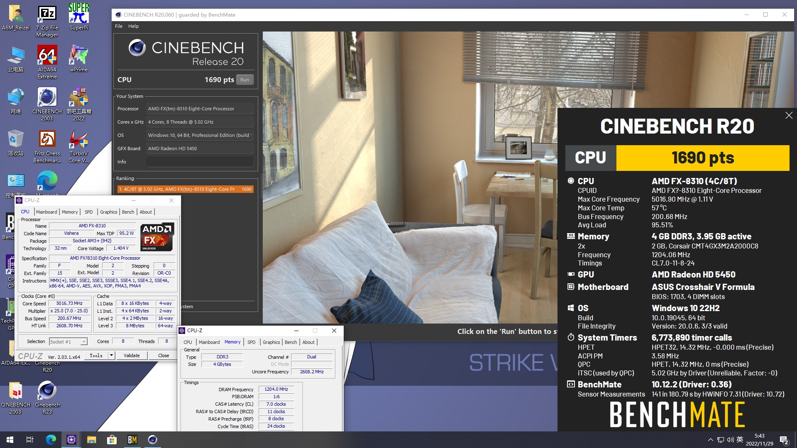Open Microsoft Edge from the taskbar
The image size is (797, 448).
tap(51, 440)
